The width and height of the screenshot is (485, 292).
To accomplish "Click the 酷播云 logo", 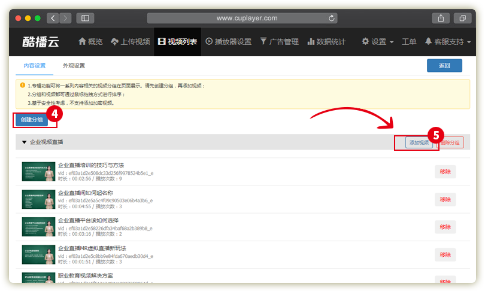I will pos(41,42).
